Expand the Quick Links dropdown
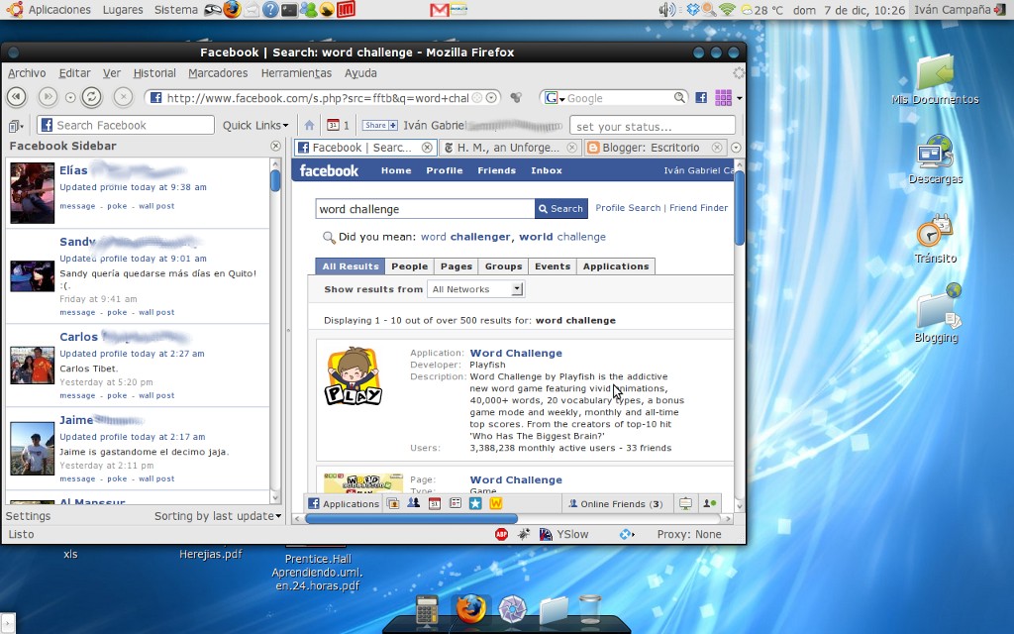 point(255,125)
